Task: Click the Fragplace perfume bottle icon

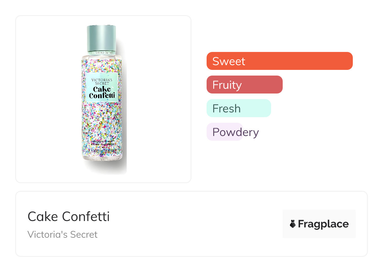Action: tap(293, 224)
